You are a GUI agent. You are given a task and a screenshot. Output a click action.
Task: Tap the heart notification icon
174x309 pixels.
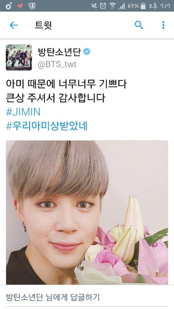(20, 6)
